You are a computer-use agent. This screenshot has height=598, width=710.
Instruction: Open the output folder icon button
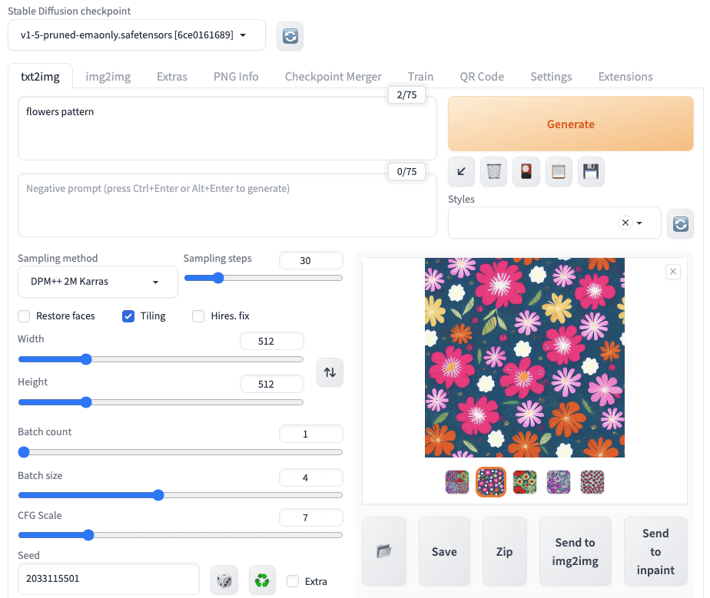[383, 551]
